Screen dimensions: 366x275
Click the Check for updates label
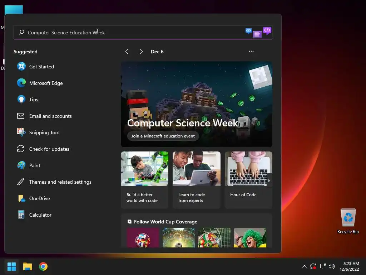(x=49, y=149)
